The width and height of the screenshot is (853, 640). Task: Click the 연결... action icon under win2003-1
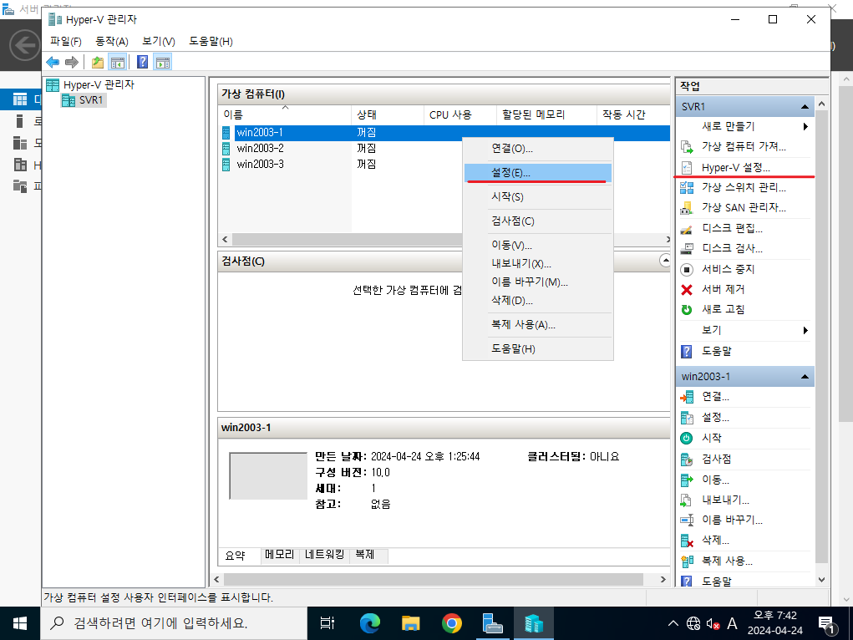coord(687,397)
